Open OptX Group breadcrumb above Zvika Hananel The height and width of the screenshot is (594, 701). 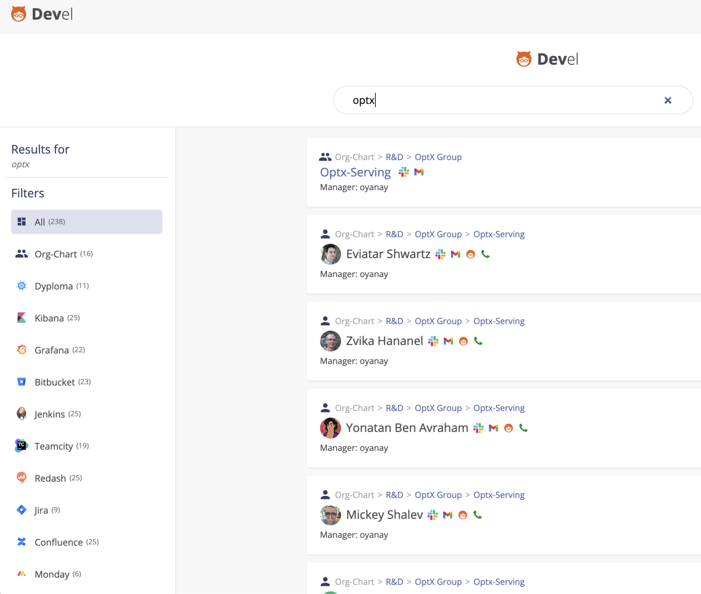coord(438,321)
